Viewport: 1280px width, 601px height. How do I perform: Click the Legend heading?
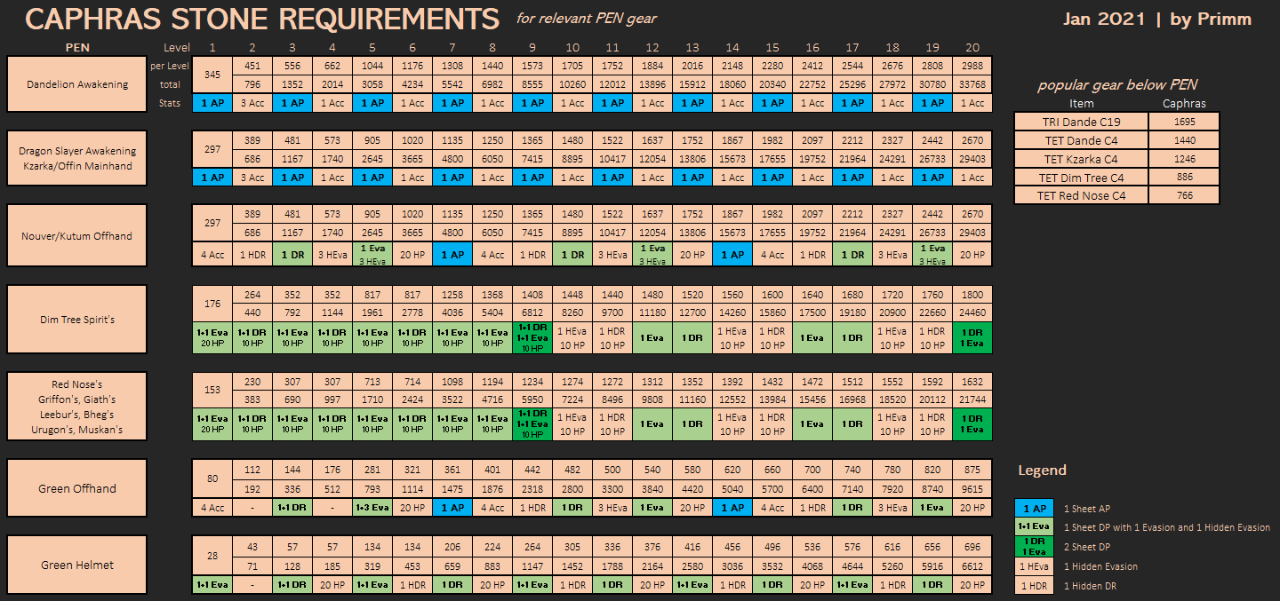[1042, 471]
